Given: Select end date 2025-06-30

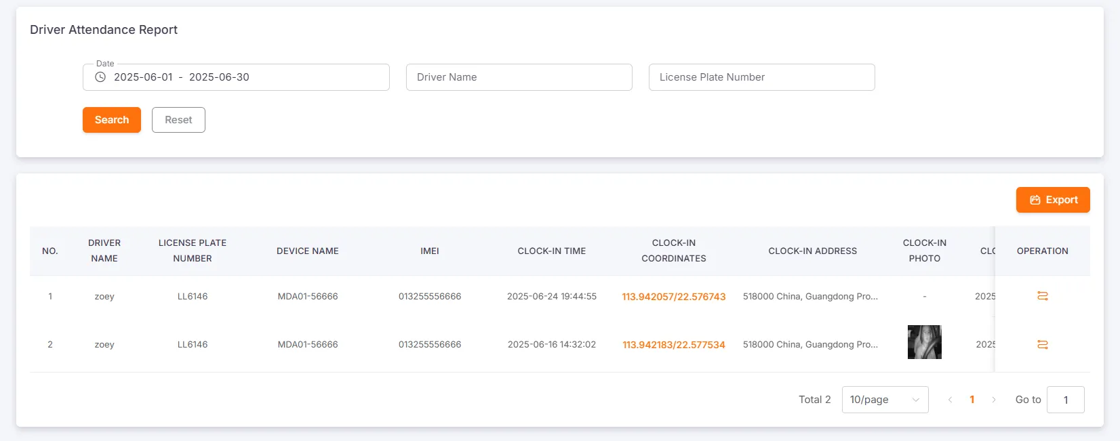Looking at the screenshot, I should point(219,77).
